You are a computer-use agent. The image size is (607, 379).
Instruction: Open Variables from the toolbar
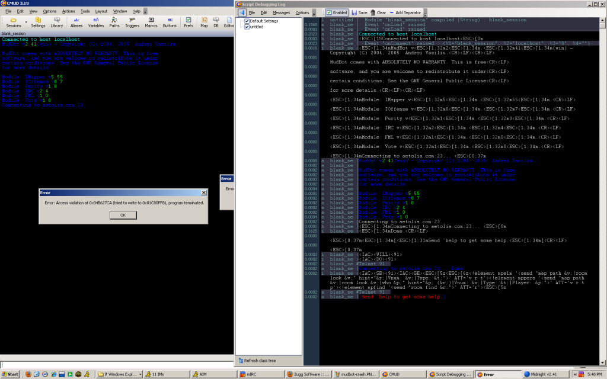tap(95, 21)
